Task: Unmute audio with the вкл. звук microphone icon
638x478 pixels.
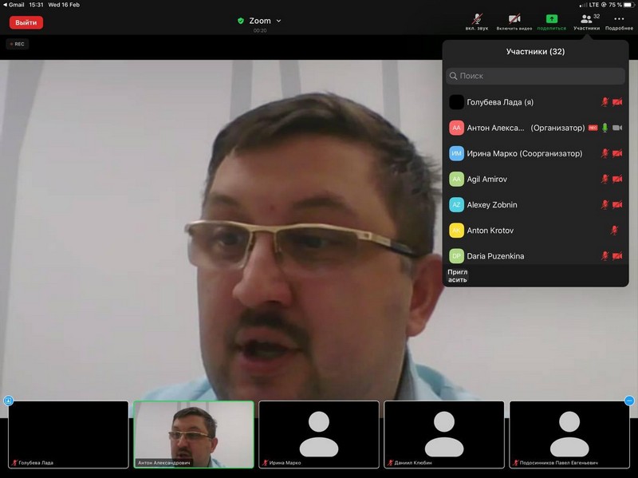Action: pos(477,19)
